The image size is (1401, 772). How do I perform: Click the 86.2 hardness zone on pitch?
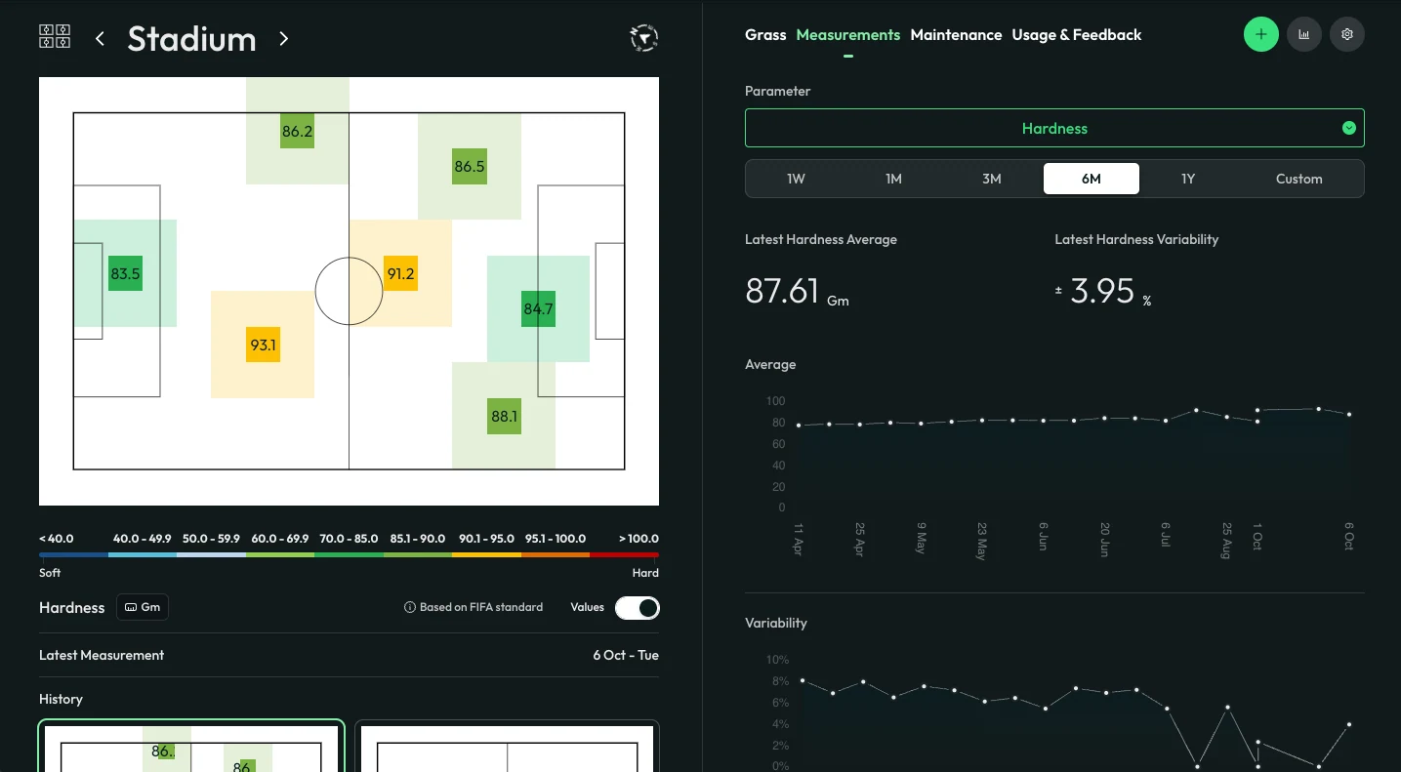(297, 131)
